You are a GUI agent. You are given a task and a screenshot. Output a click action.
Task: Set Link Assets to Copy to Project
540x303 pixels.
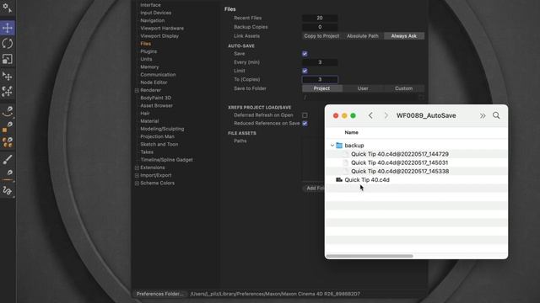(x=321, y=36)
